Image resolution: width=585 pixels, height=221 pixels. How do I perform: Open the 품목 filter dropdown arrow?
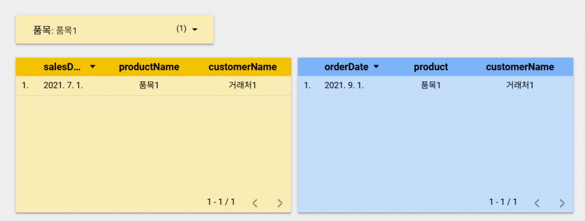point(194,30)
